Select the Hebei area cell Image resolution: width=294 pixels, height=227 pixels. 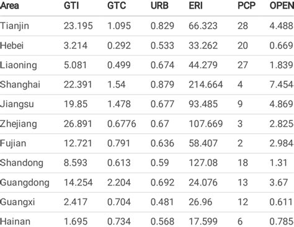point(12,45)
